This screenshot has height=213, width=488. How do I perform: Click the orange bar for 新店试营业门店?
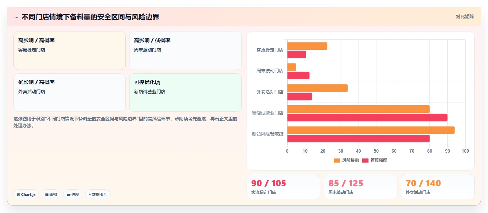[359, 109]
